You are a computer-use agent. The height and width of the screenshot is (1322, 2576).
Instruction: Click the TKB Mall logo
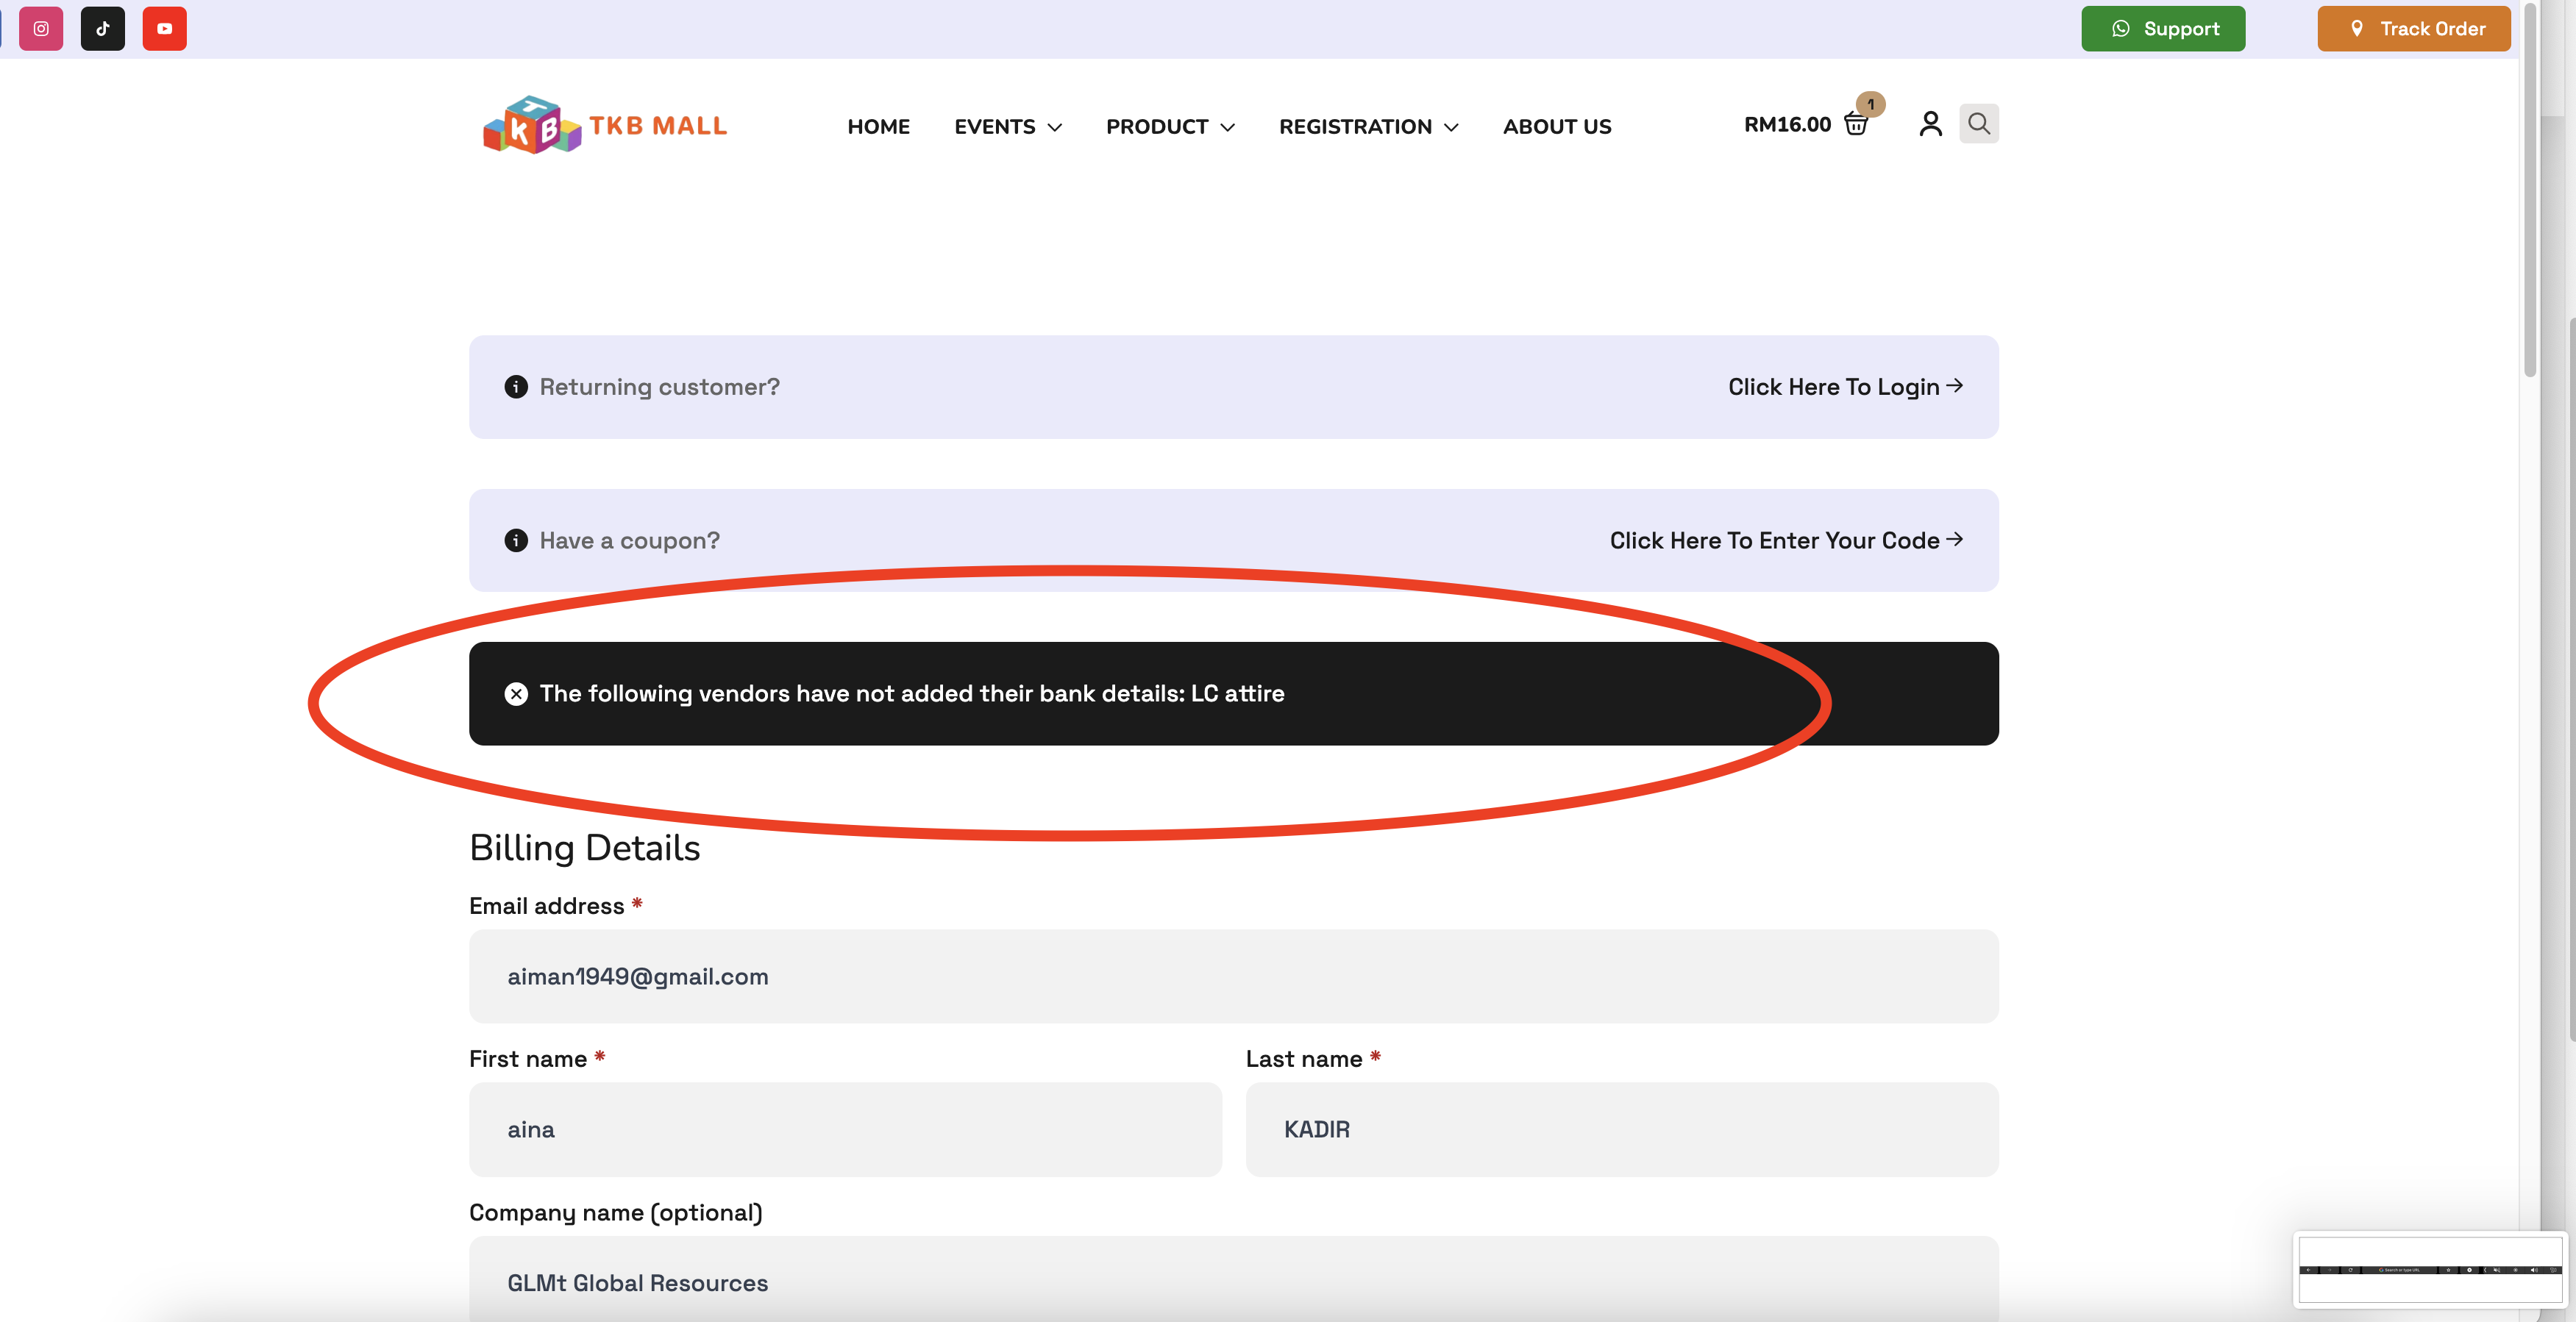click(605, 125)
